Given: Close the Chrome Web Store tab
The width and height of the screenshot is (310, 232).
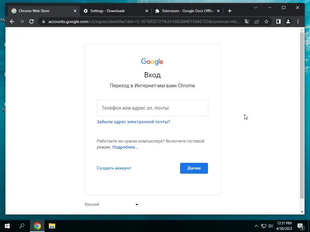Looking at the screenshot, I should point(75,11).
